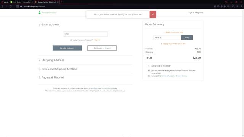Open the Opera Menu button
The image size is (244, 137).
pos(5,2)
